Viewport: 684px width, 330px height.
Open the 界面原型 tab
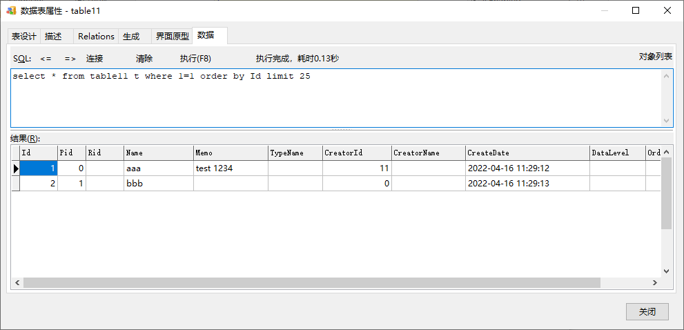(x=173, y=36)
